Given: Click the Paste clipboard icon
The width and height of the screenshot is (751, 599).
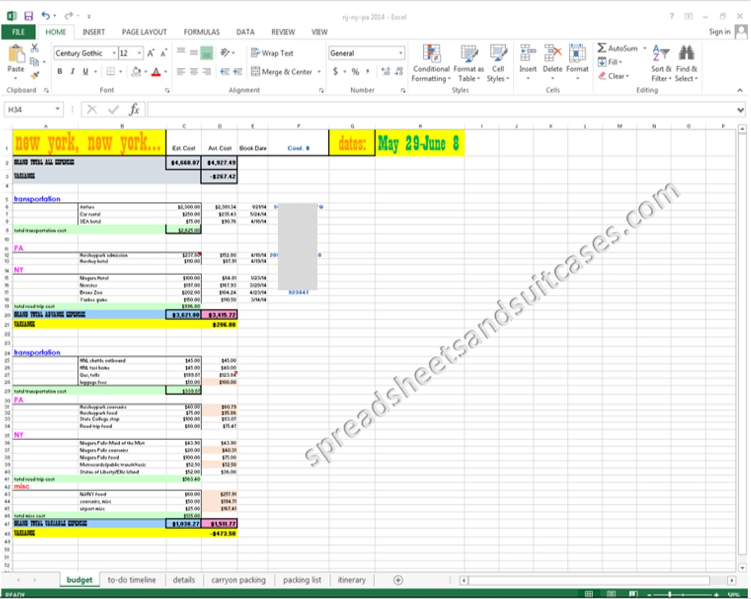Looking at the screenshot, I should coord(16,54).
